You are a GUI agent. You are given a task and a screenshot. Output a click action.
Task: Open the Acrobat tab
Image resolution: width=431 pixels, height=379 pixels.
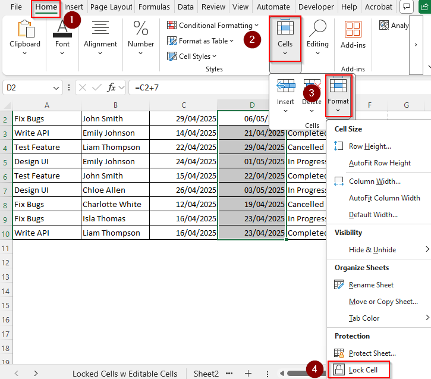379,7
